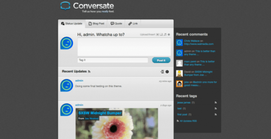Click jake's orange-framed avatar

(x=179, y=84)
